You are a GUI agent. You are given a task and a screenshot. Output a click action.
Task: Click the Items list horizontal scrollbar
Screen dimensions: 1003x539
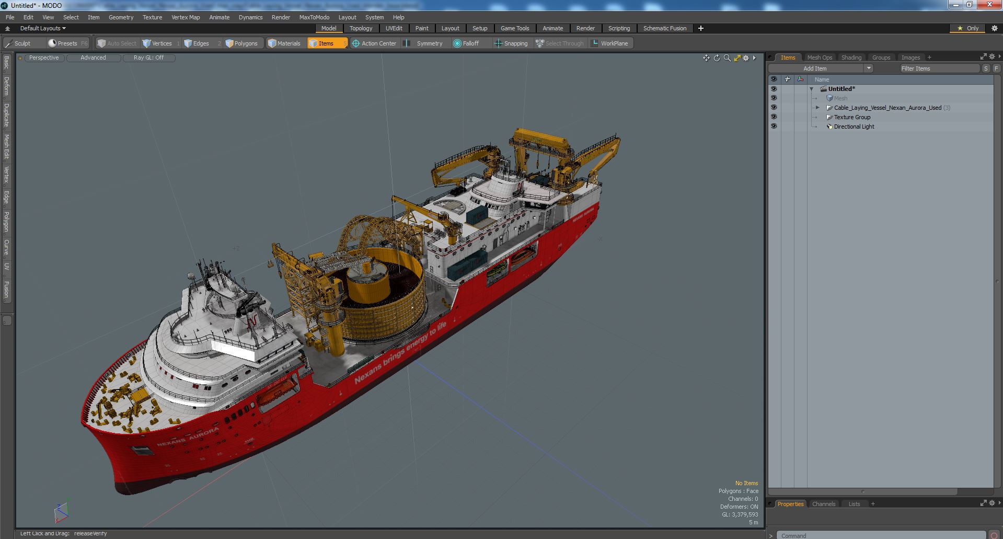[x=862, y=491]
